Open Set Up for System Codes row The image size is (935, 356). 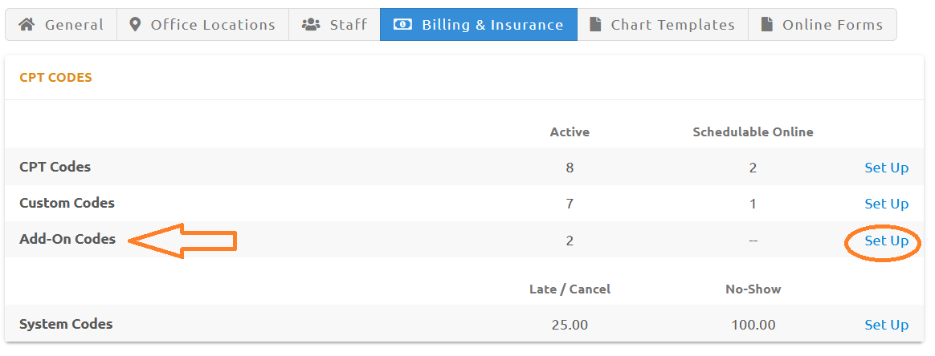pos(886,325)
